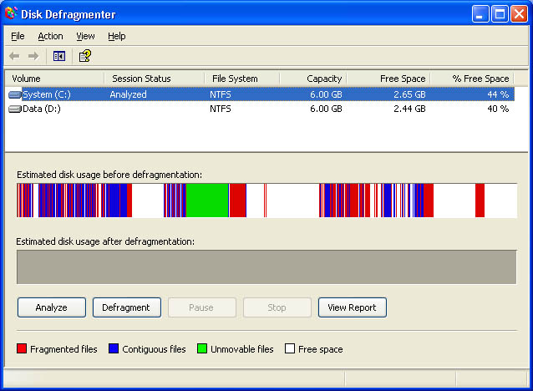Open View Report
Viewport: 533px width, 391px height.
353,307
